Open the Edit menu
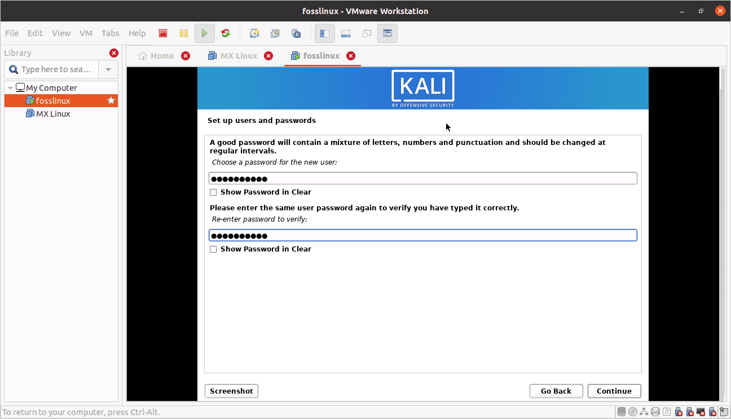Viewport: 731px width, 419px height. (x=35, y=33)
